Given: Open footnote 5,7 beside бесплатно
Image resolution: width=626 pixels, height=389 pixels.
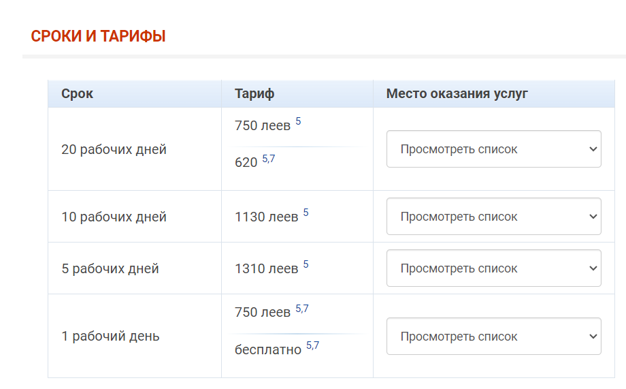Looking at the screenshot, I should [312, 345].
